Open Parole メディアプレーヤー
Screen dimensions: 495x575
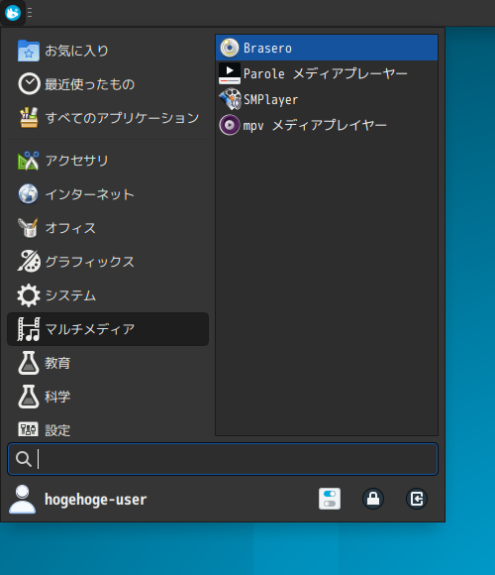tap(327, 73)
